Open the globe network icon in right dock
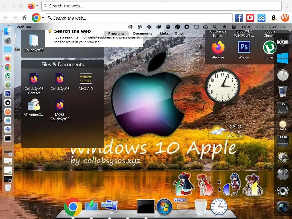This screenshot has width=292, height=219. tap(283, 157)
